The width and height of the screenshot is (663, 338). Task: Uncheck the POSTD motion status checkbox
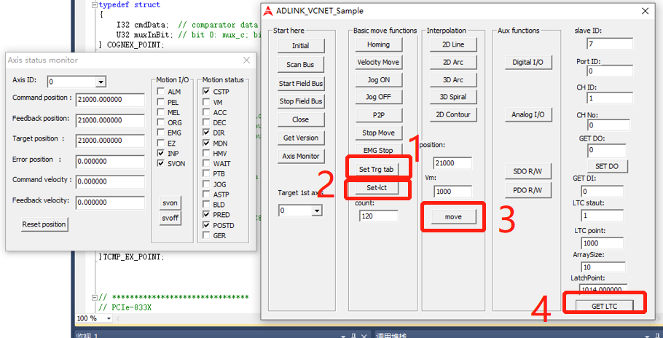[x=206, y=225]
